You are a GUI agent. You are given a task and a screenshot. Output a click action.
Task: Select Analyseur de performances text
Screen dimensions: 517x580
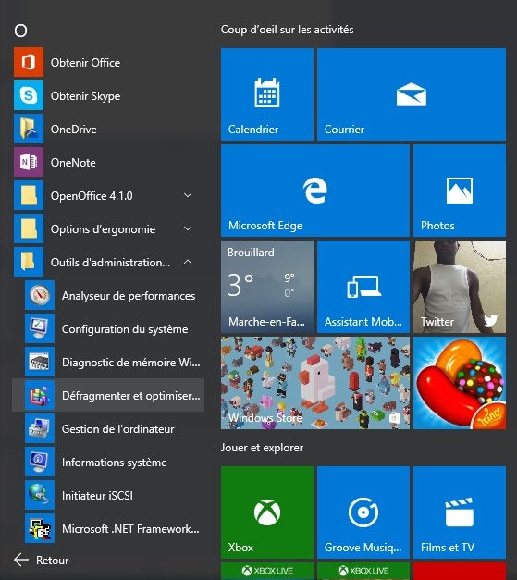point(129,296)
